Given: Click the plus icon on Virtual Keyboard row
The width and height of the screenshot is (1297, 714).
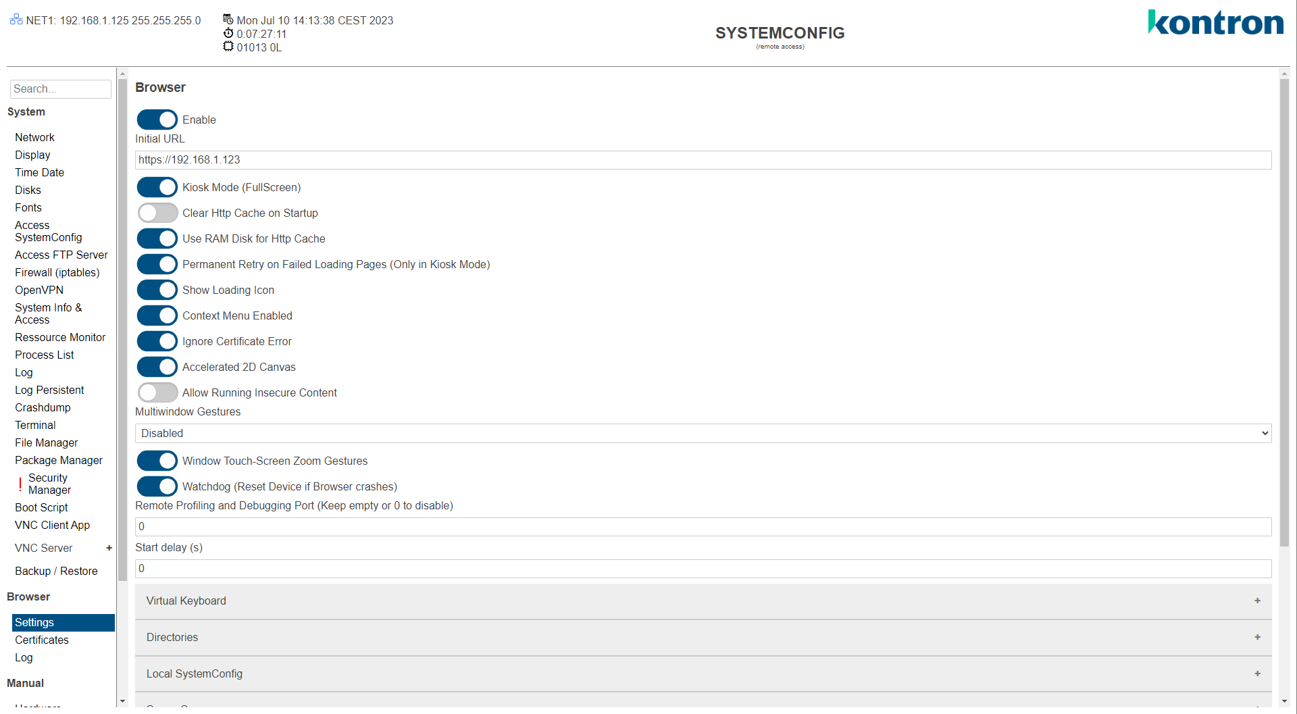Looking at the screenshot, I should [x=1257, y=601].
